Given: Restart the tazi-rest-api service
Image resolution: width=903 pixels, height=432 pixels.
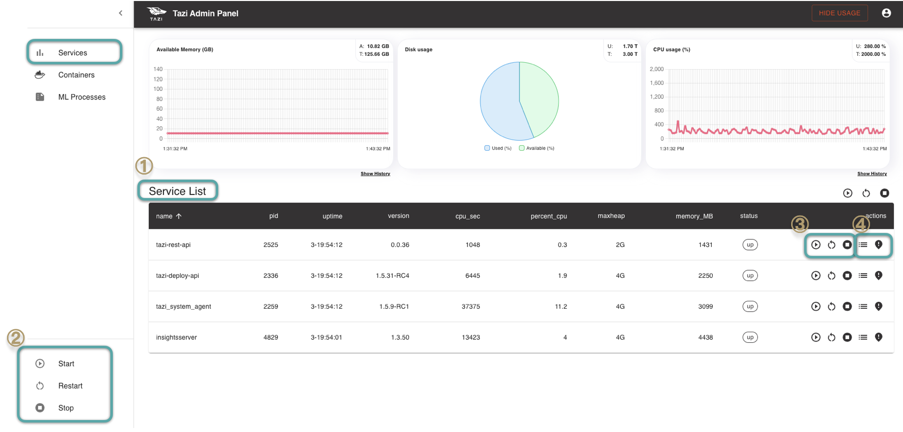Looking at the screenshot, I should coord(832,244).
